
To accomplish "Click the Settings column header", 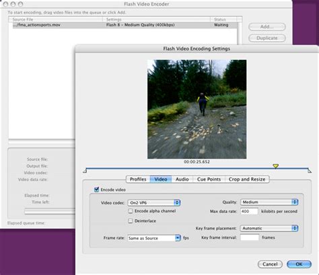I will point(156,20).
